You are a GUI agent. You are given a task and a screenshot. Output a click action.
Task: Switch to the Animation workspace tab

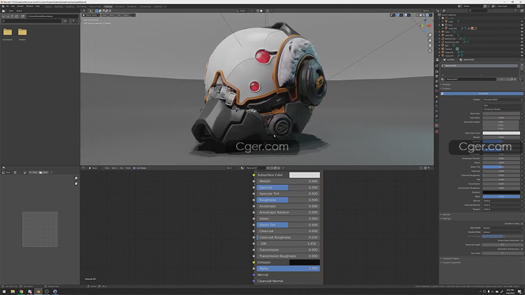coord(120,6)
